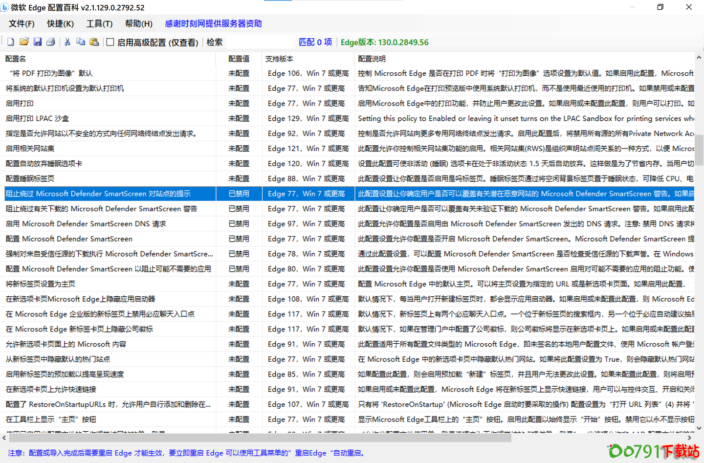Viewport: 704px width, 463px height.
Task: Click the Cut scissors icon
Action: click(67, 42)
